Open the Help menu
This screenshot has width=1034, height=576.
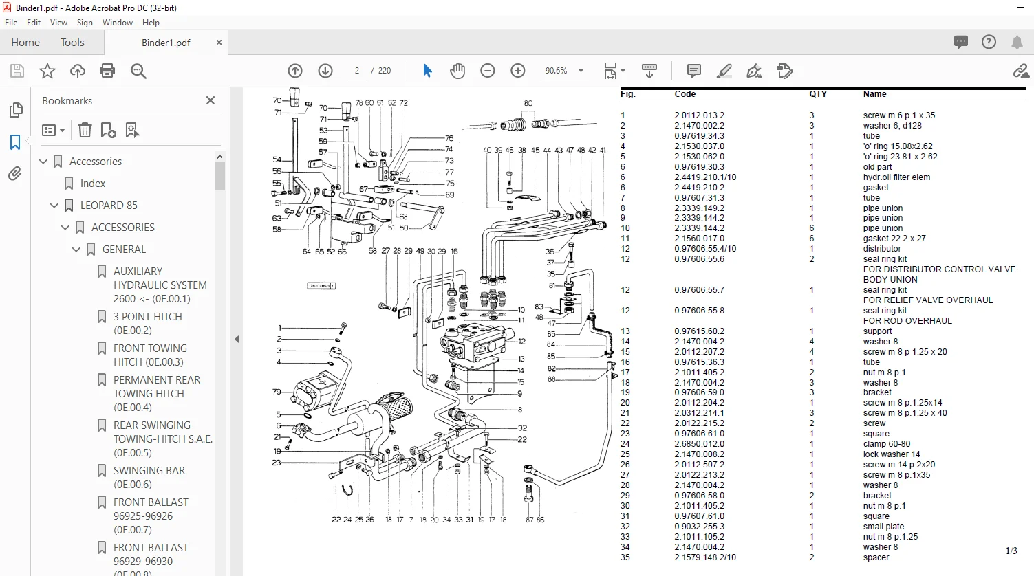[x=151, y=23]
